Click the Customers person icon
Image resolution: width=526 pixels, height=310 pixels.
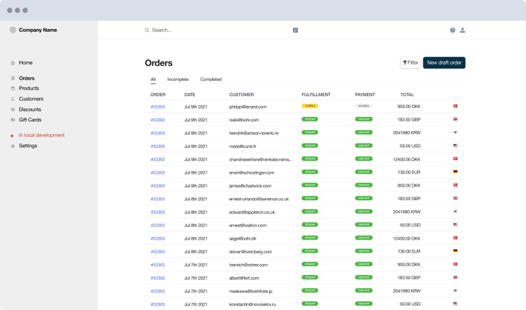click(x=12, y=99)
